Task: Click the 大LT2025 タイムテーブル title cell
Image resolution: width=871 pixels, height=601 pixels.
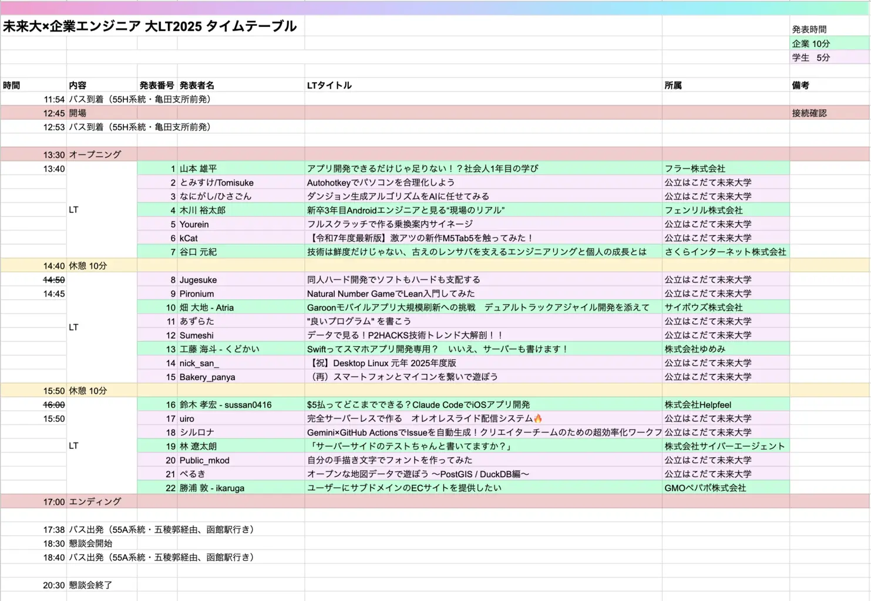Action: [x=150, y=26]
